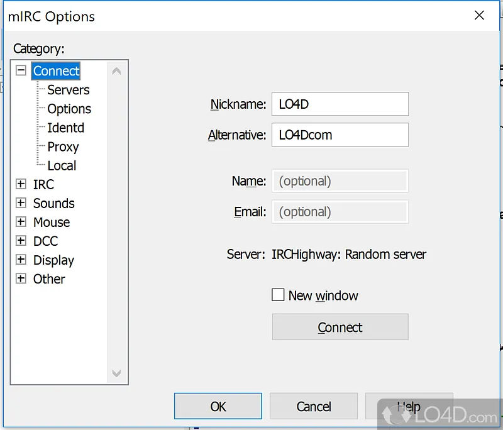Image resolution: width=503 pixels, height=430 pixels.
Task: Click the category list scroll-down arrow
Action: coord(116,373)
